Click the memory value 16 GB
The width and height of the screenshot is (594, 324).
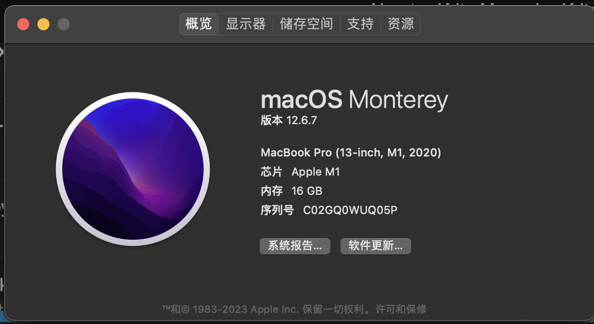click(x=307, y=191)
